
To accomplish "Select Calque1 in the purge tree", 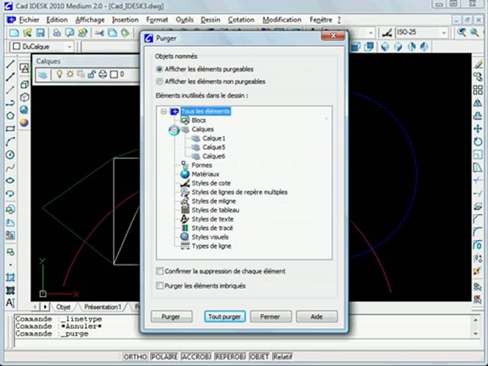I will [x=214, y=138].
